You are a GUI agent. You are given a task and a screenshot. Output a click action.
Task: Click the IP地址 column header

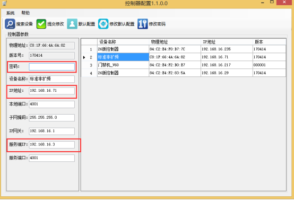click(227, 42)
